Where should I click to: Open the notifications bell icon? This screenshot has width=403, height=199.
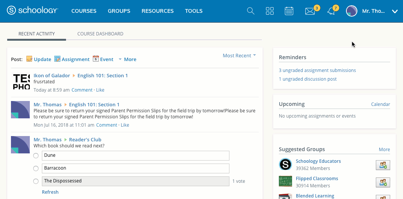331,11
